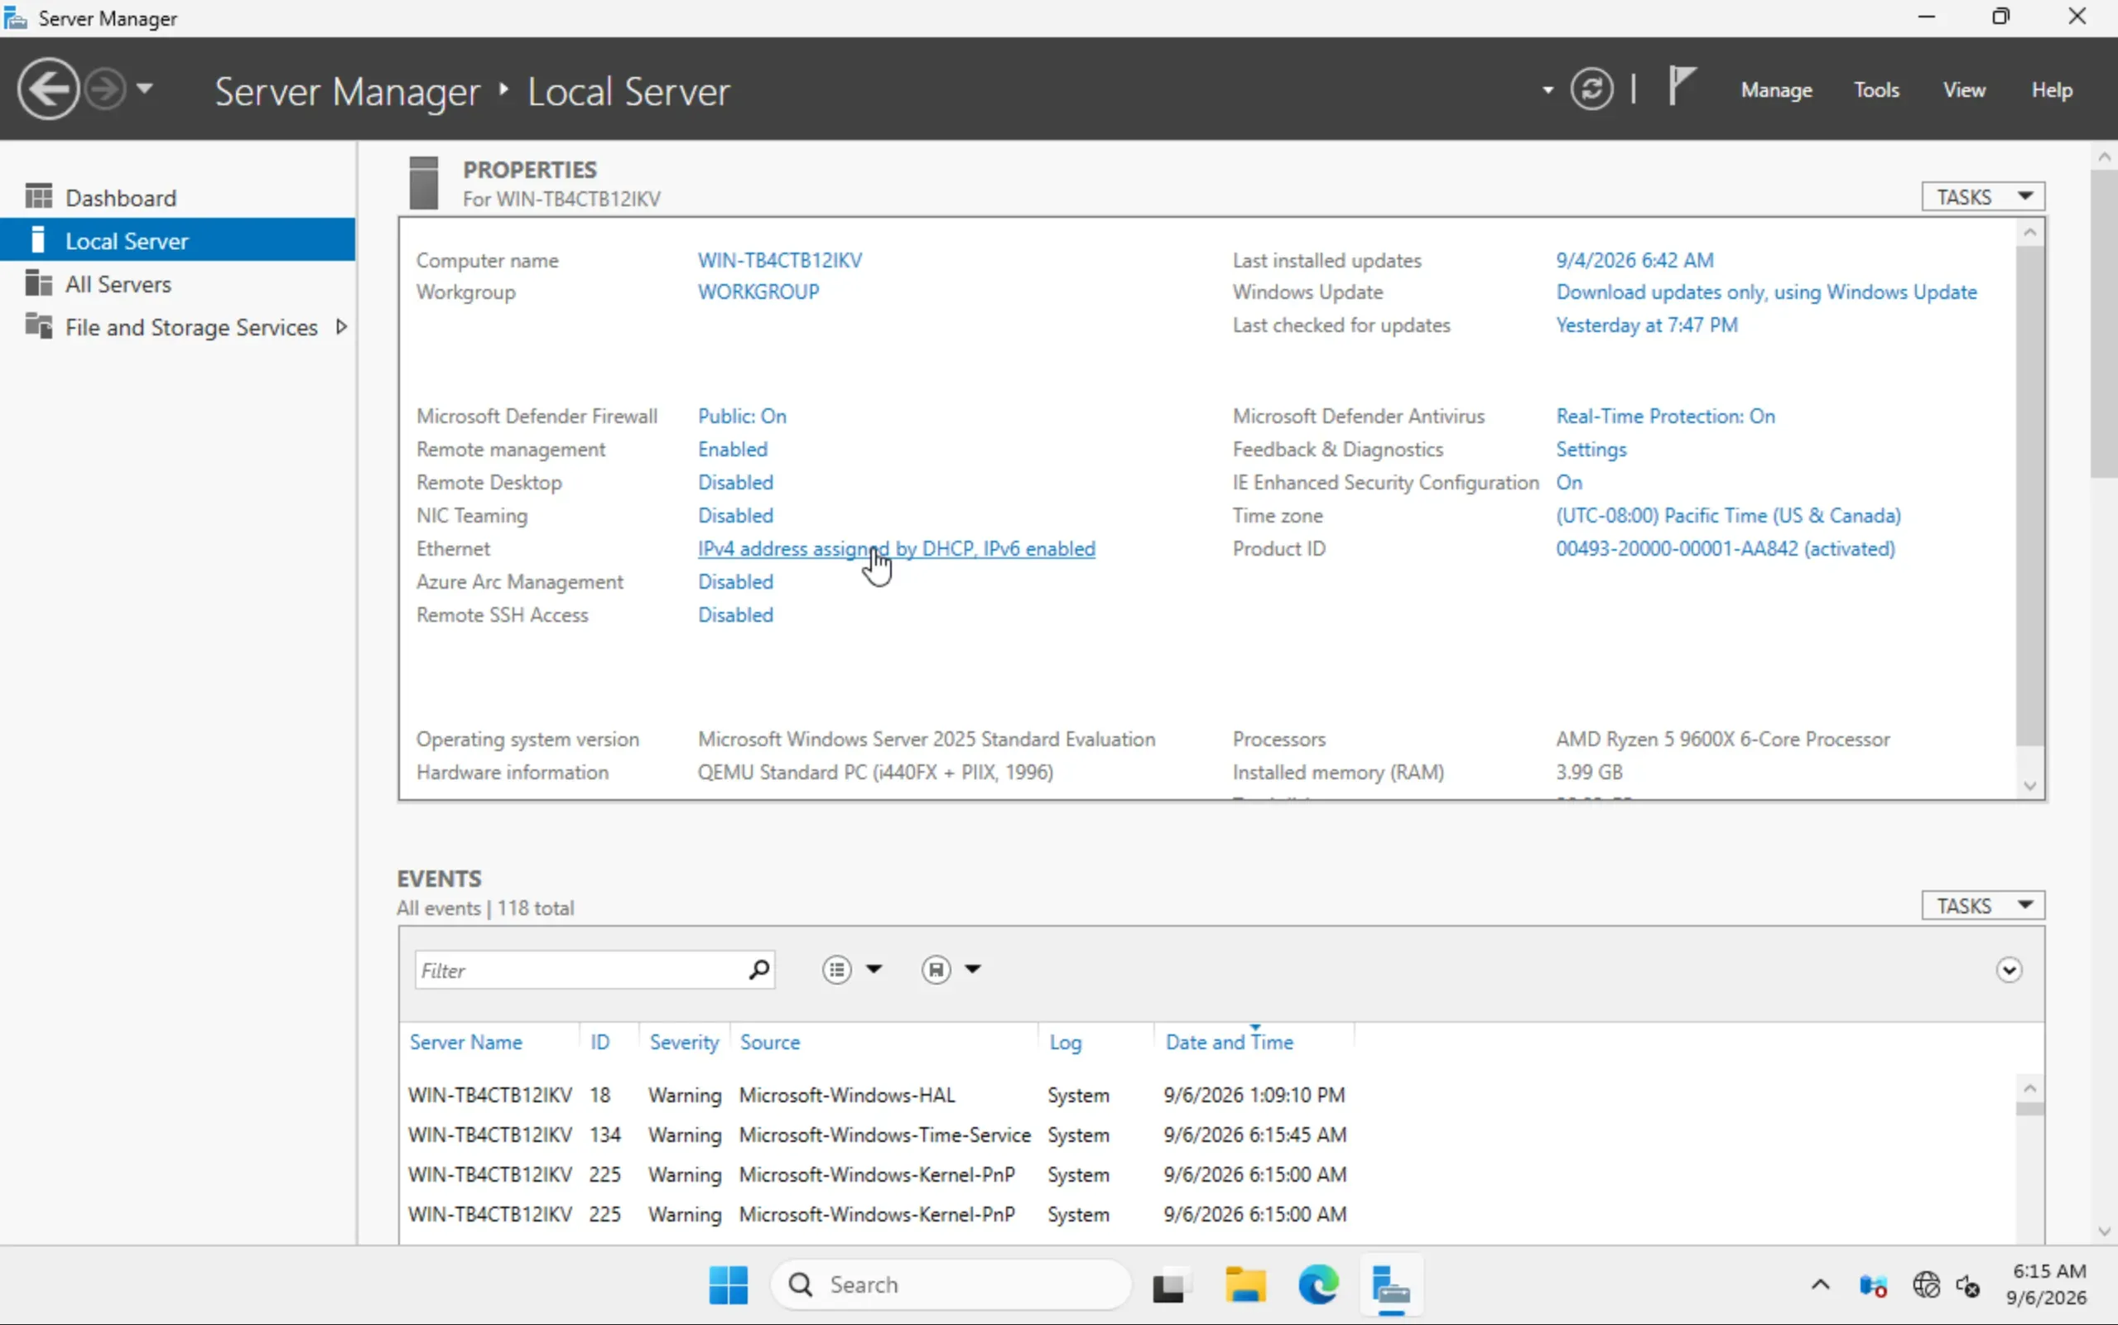Open the Properties TASKS dropdown

tap(1983, 196)
